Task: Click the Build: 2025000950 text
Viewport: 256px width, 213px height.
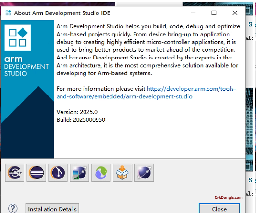Action: pos(81,120)
